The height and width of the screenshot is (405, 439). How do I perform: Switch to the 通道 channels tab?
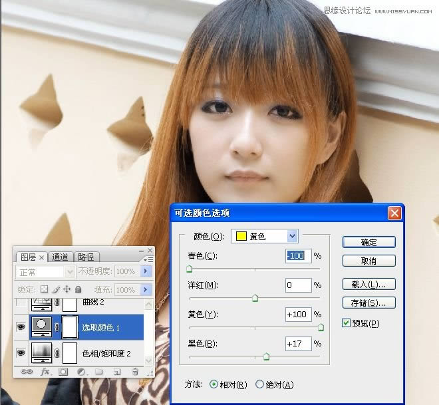point(60,257)
